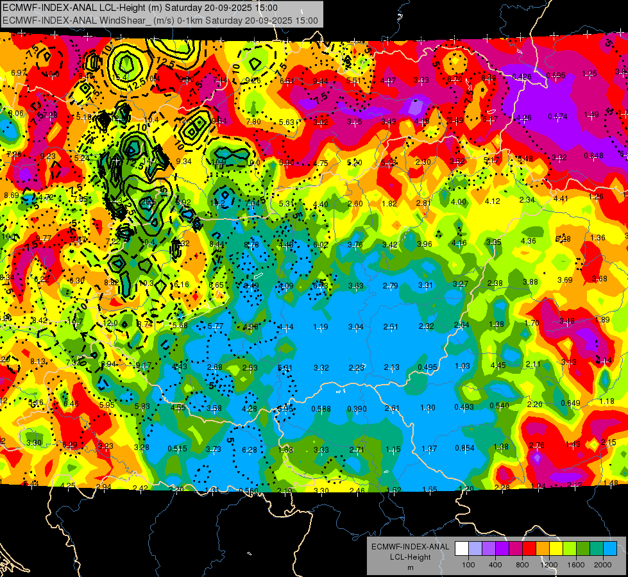Select the sky blue legend swatch
Viewport: 628px width, 577px height.
(610, 548)
